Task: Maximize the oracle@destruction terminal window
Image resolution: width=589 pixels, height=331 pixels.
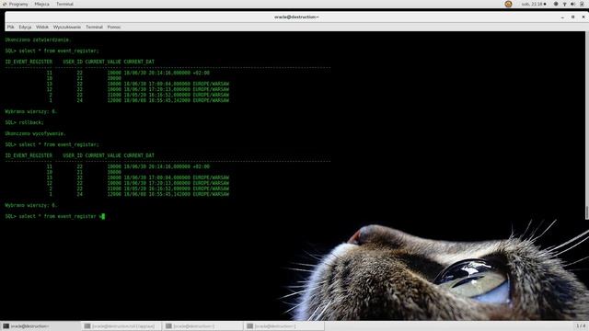Action: click(x=572, y=17)
